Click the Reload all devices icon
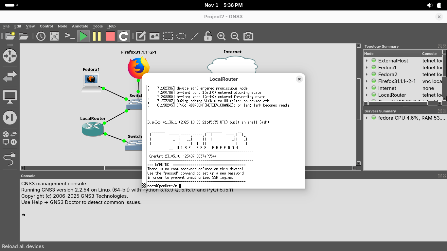Screen dimensions: 447x251 pos(123,36)
